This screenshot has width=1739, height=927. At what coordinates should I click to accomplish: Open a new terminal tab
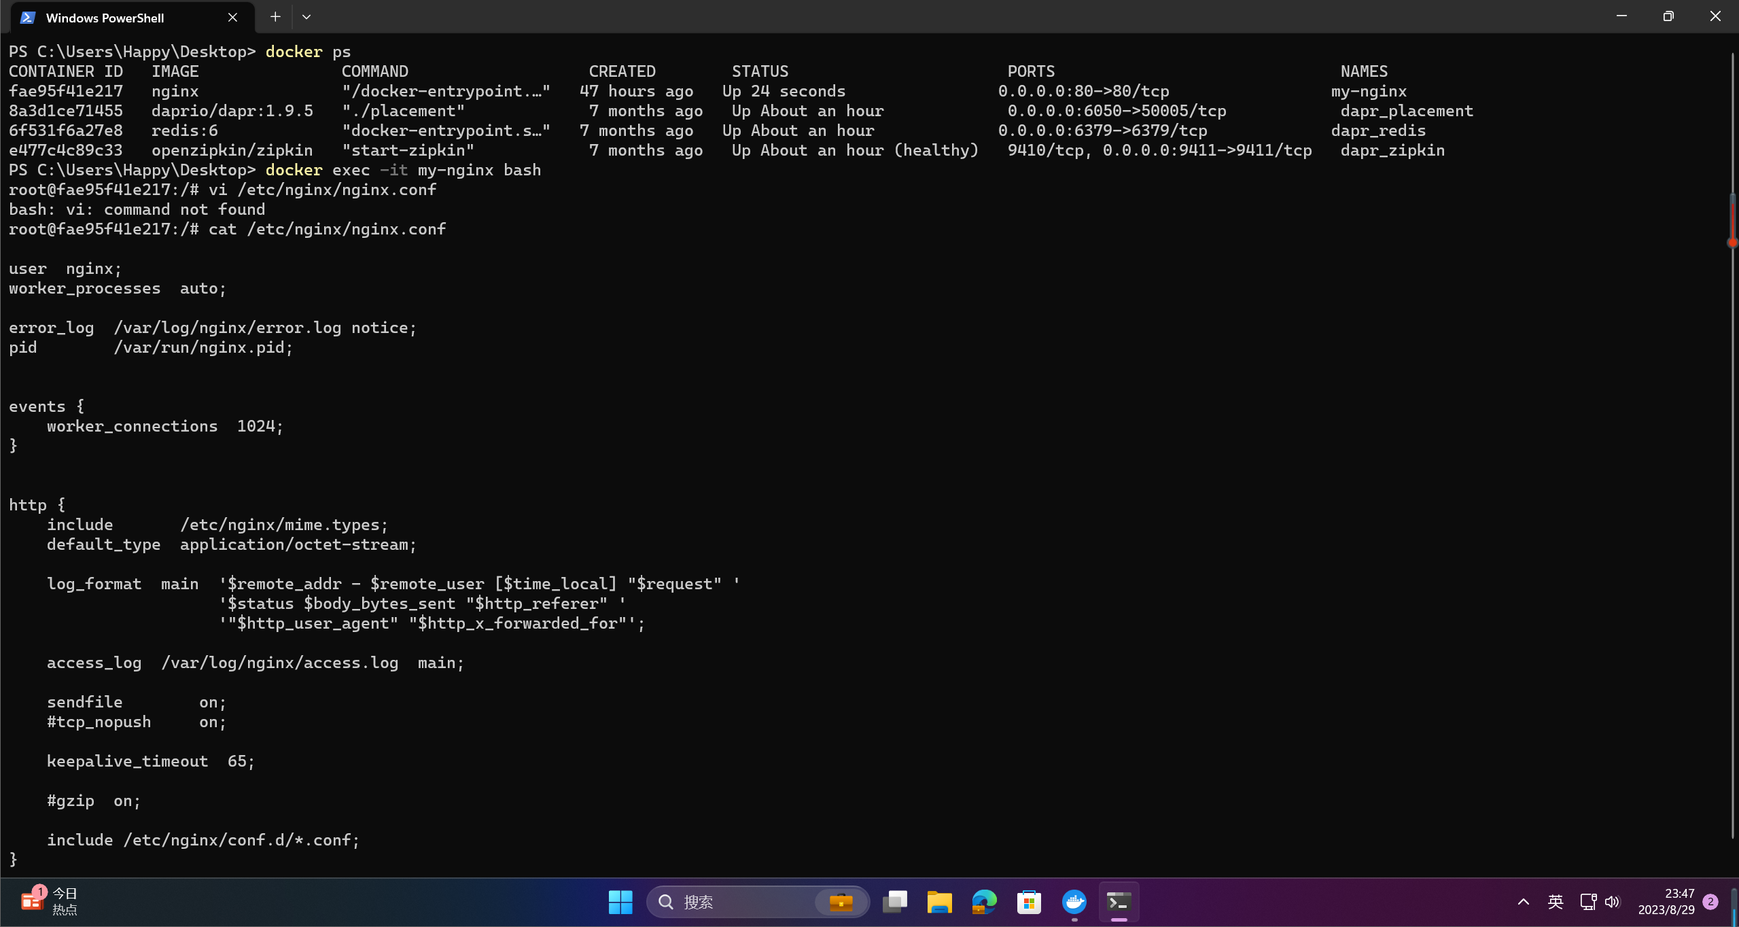click(x=275, y=17)
